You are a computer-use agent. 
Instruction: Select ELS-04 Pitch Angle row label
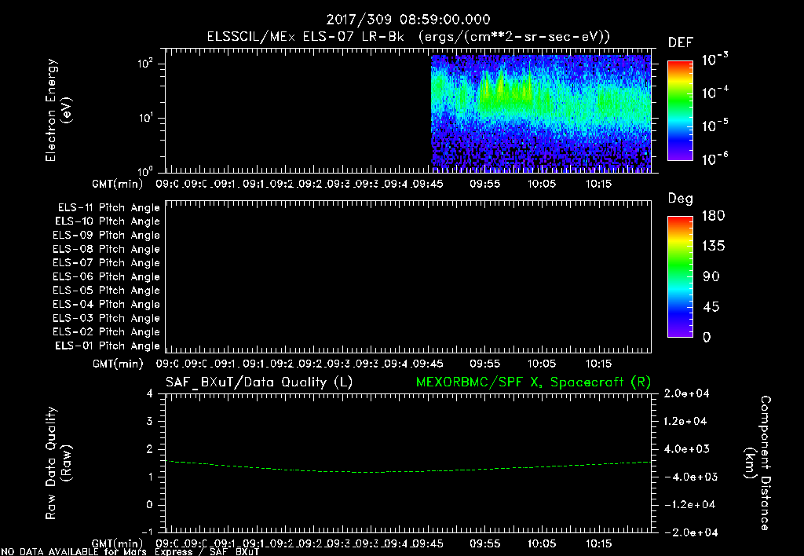coord(106,304)
